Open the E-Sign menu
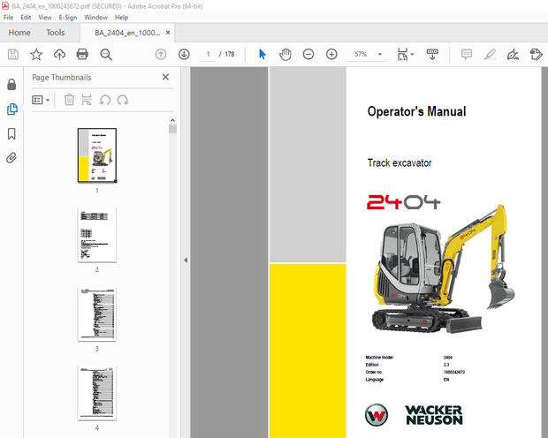Image resolution: width=548 pixels, height=438 pixels. [67, 18]
